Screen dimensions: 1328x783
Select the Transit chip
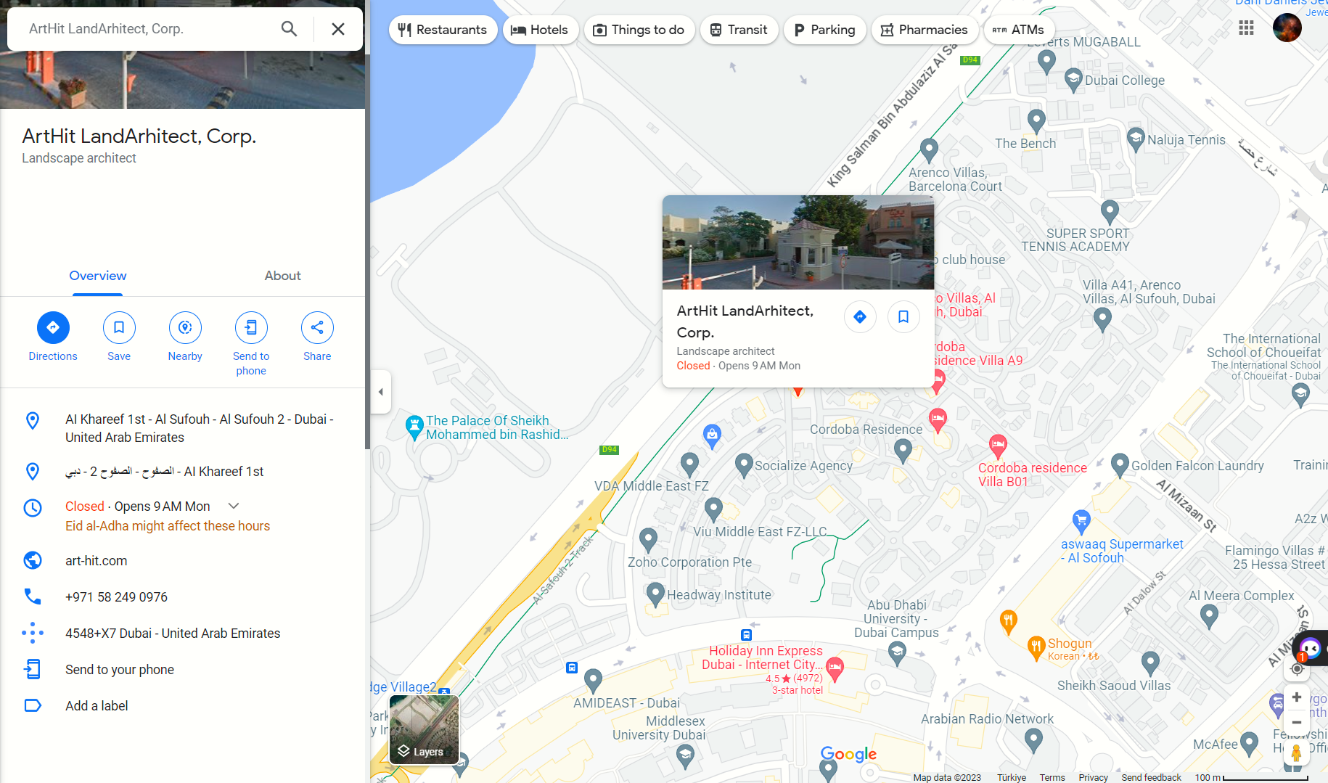(739, 30)
